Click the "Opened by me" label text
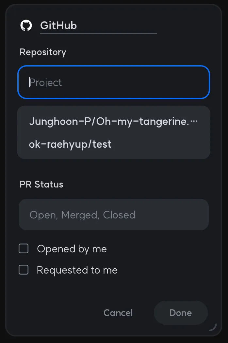This screenshot has width=228, height=343. [x=72, y=249]
